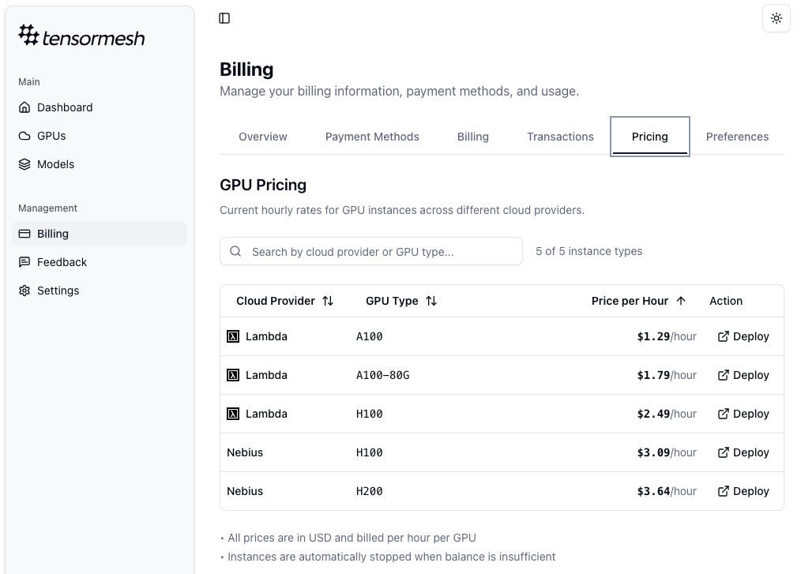This screenshot has height=574, width=801.
Task: Open the Transactions tab
Action: tap(560, 137)
